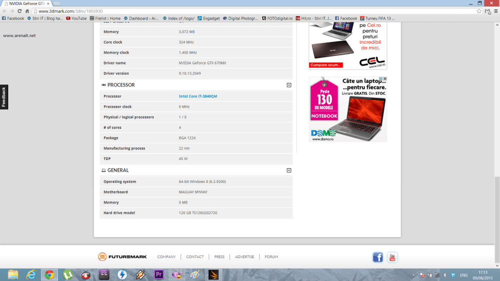The height and width of the screenshot is (281, 500).
Task: Open the Engadget bookmark
Action: tap(208, 18)
